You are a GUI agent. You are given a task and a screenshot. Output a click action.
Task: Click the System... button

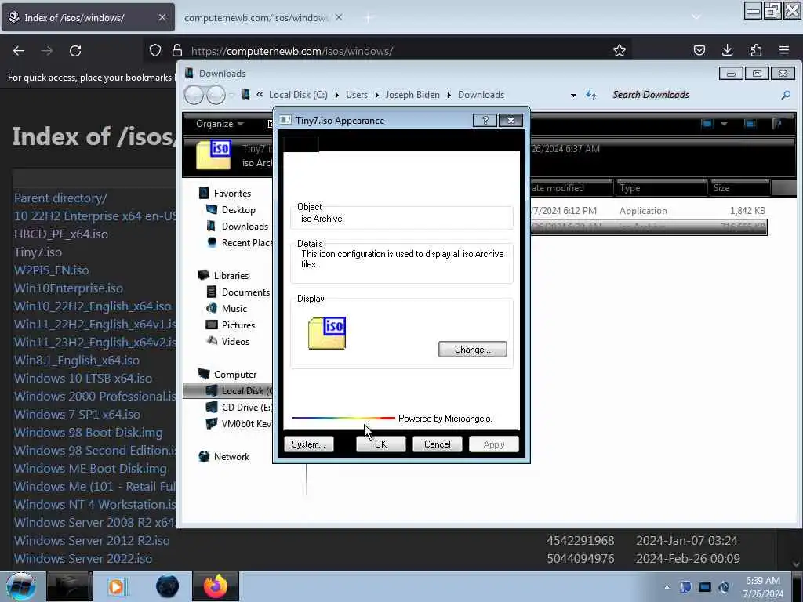(x=308, y=444)
